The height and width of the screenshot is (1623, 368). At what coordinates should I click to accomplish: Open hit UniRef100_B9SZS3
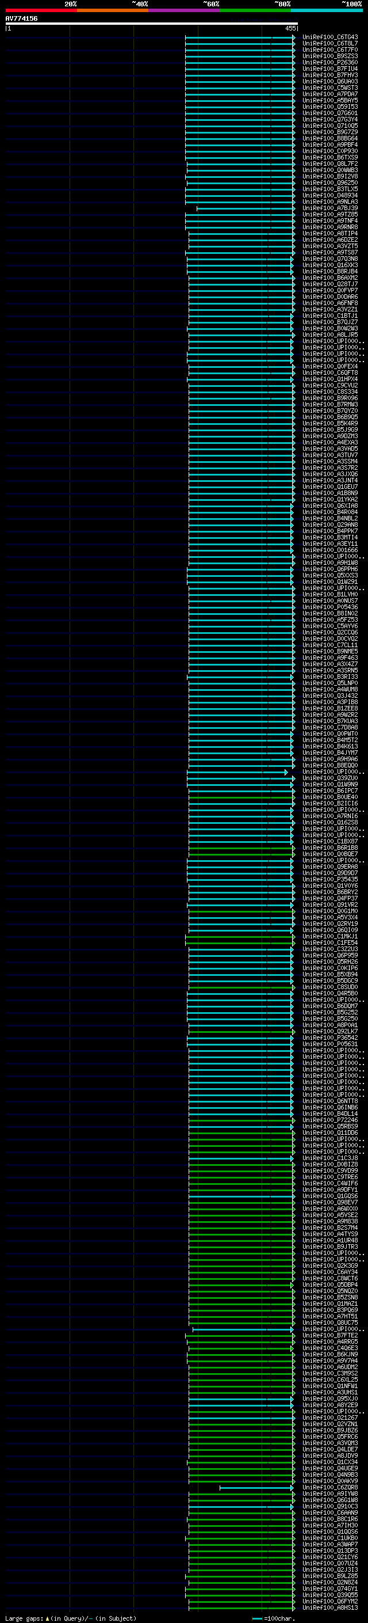pyautogui.click(x=330, y=56)
